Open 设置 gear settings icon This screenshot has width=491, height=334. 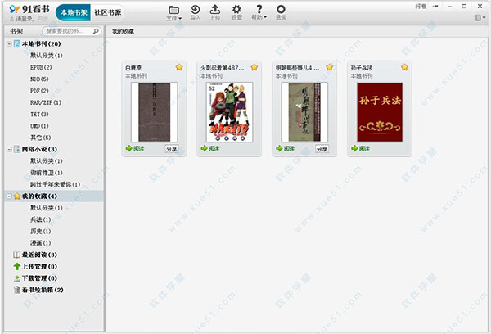tap(236, 13)
